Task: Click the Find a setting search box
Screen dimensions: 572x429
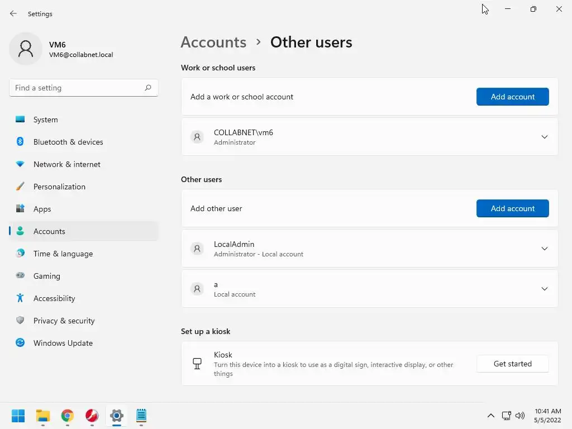Action: pyautogui.click(x=77, y=88)
